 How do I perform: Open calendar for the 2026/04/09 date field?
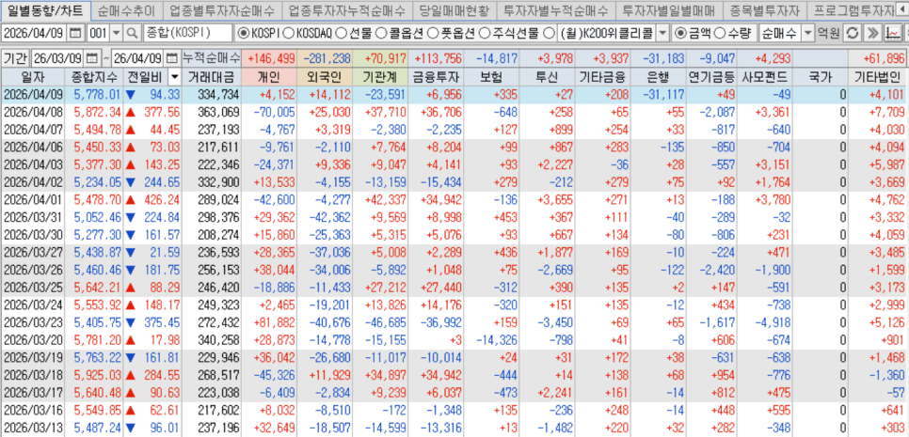point(75,33)
